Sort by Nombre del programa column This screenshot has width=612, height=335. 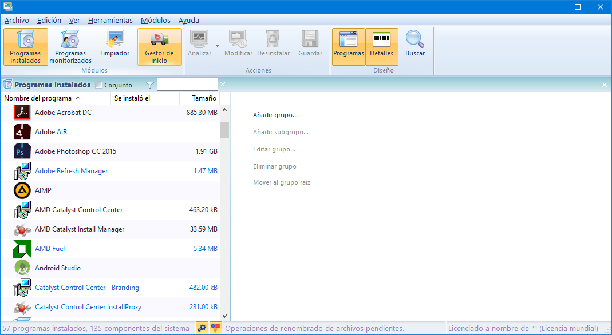click(56, 98)
